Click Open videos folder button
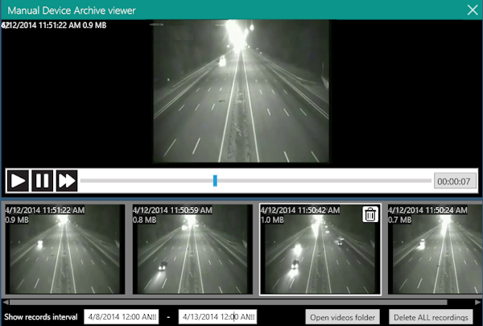 (x=342, y=317)
